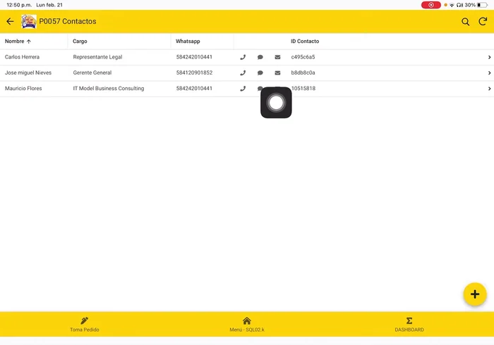Email Jose miguel Nieves via envelope icon
This screenshot has height=345, width=494.
point(277,73)
